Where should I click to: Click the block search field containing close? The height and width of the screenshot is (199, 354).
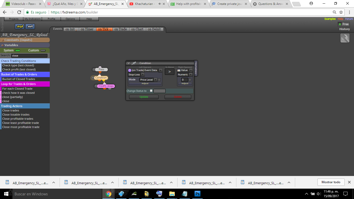pyautogui.click(x=29, y=56)
